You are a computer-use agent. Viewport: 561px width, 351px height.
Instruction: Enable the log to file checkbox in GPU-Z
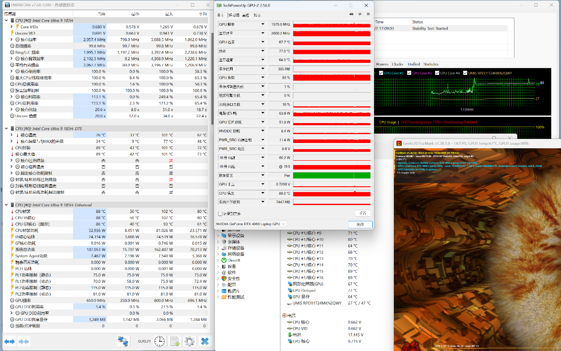[x=220, y=214]
